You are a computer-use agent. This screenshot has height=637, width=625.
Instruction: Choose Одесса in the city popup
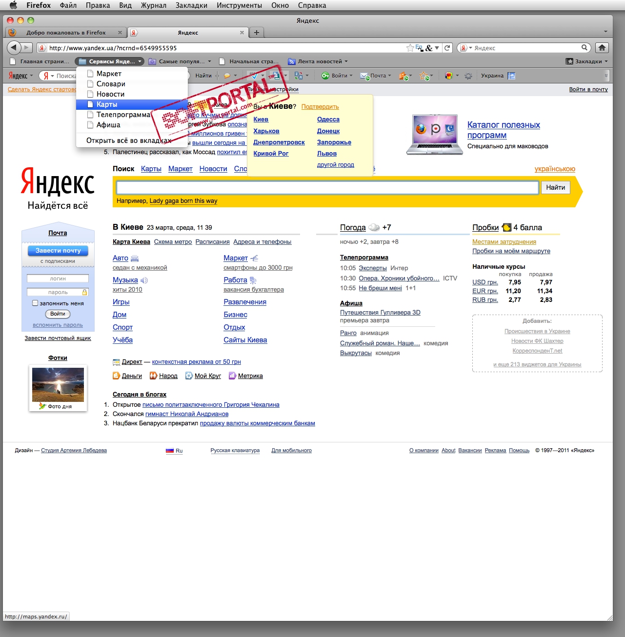click(328, 119)
